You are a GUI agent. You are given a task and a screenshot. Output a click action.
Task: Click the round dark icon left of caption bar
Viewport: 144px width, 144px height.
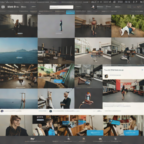click(x=2, y=111)
